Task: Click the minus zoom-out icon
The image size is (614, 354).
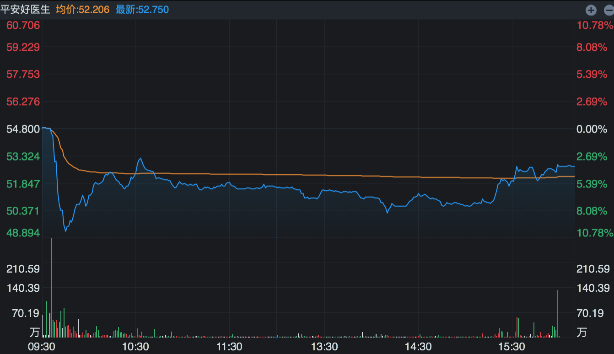Action: [609, 10]
